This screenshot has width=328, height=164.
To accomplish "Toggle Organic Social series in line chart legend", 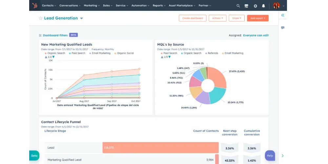I will [124, 53].
